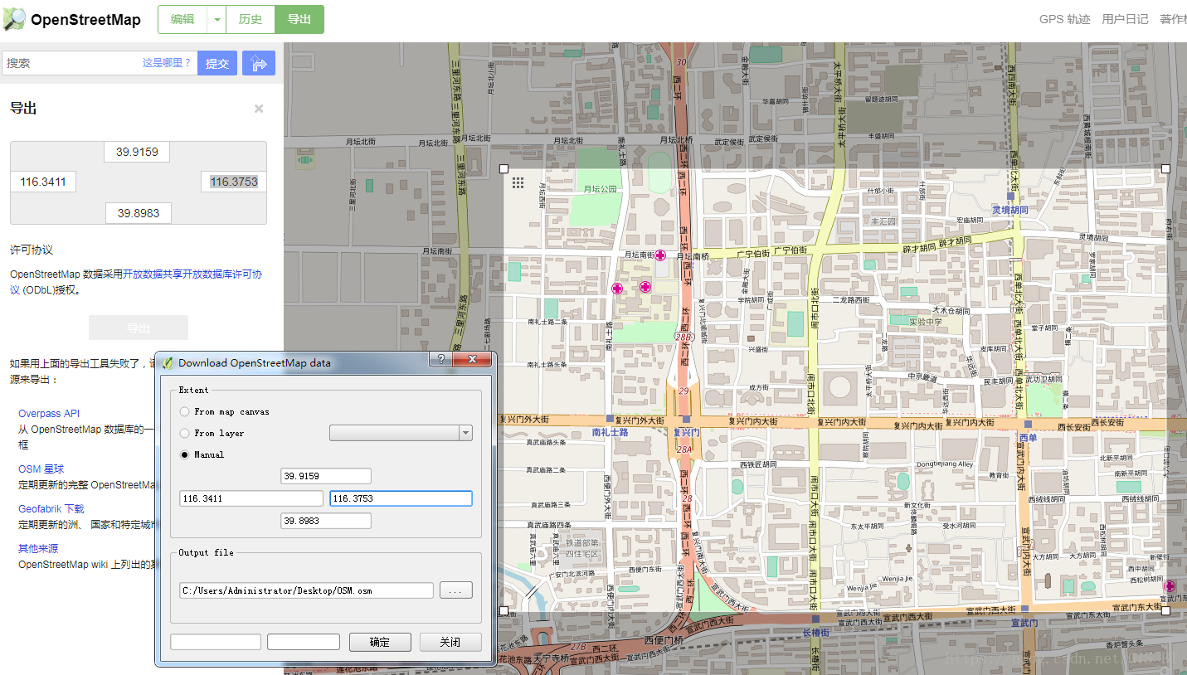The height and width of the screenshot is (675, 1187).
Task: Click the sidebar south latitude field 39.8983
Action: click(139, 213)
